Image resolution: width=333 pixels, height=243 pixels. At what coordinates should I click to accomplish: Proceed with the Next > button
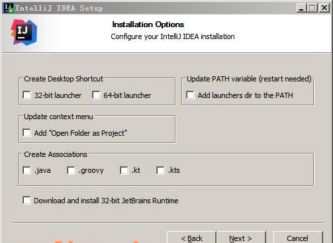[241, 238]
